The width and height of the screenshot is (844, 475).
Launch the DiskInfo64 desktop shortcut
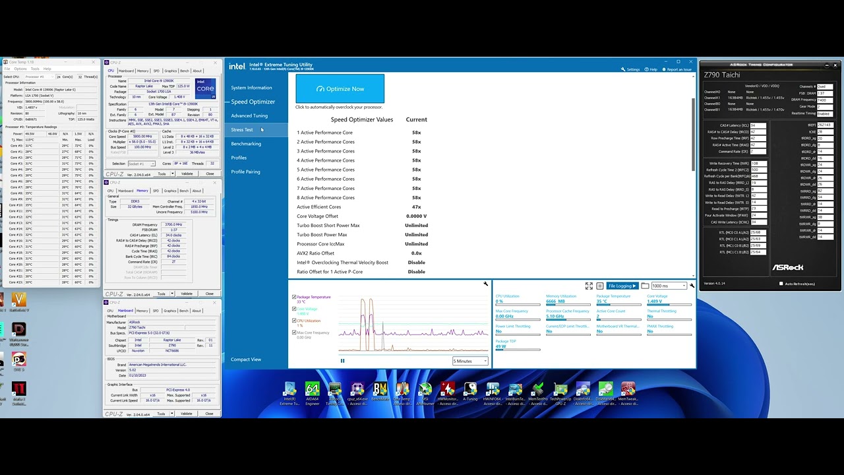583,393
